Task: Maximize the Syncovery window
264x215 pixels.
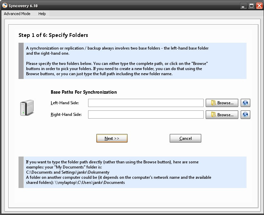Action: click(252, 6)
